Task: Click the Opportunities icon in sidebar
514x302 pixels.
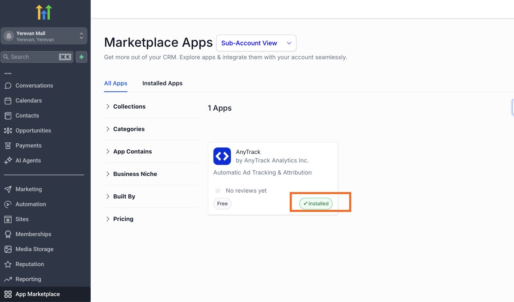Action: [8, 130]
